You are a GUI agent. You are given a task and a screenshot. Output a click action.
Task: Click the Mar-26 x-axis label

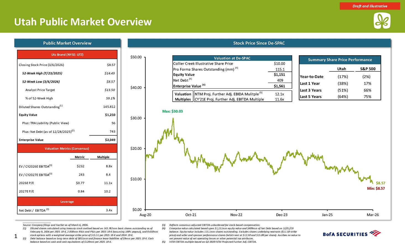373,215
